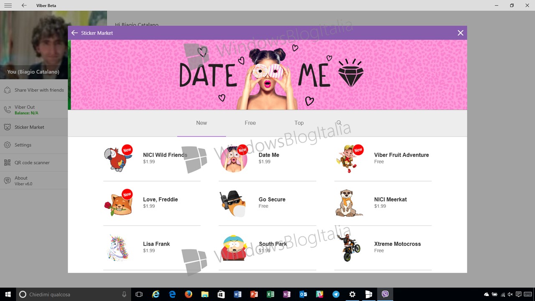Open the Date Me promo banner
Image resolution: width=535 pixels, height=301 pixels.
[x=269, y=75]
